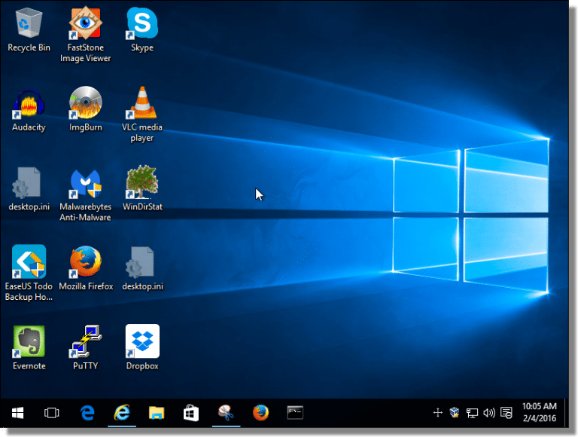Switch to Snipping Tool on taskbar
578x437 pixels.
(226, 413)
